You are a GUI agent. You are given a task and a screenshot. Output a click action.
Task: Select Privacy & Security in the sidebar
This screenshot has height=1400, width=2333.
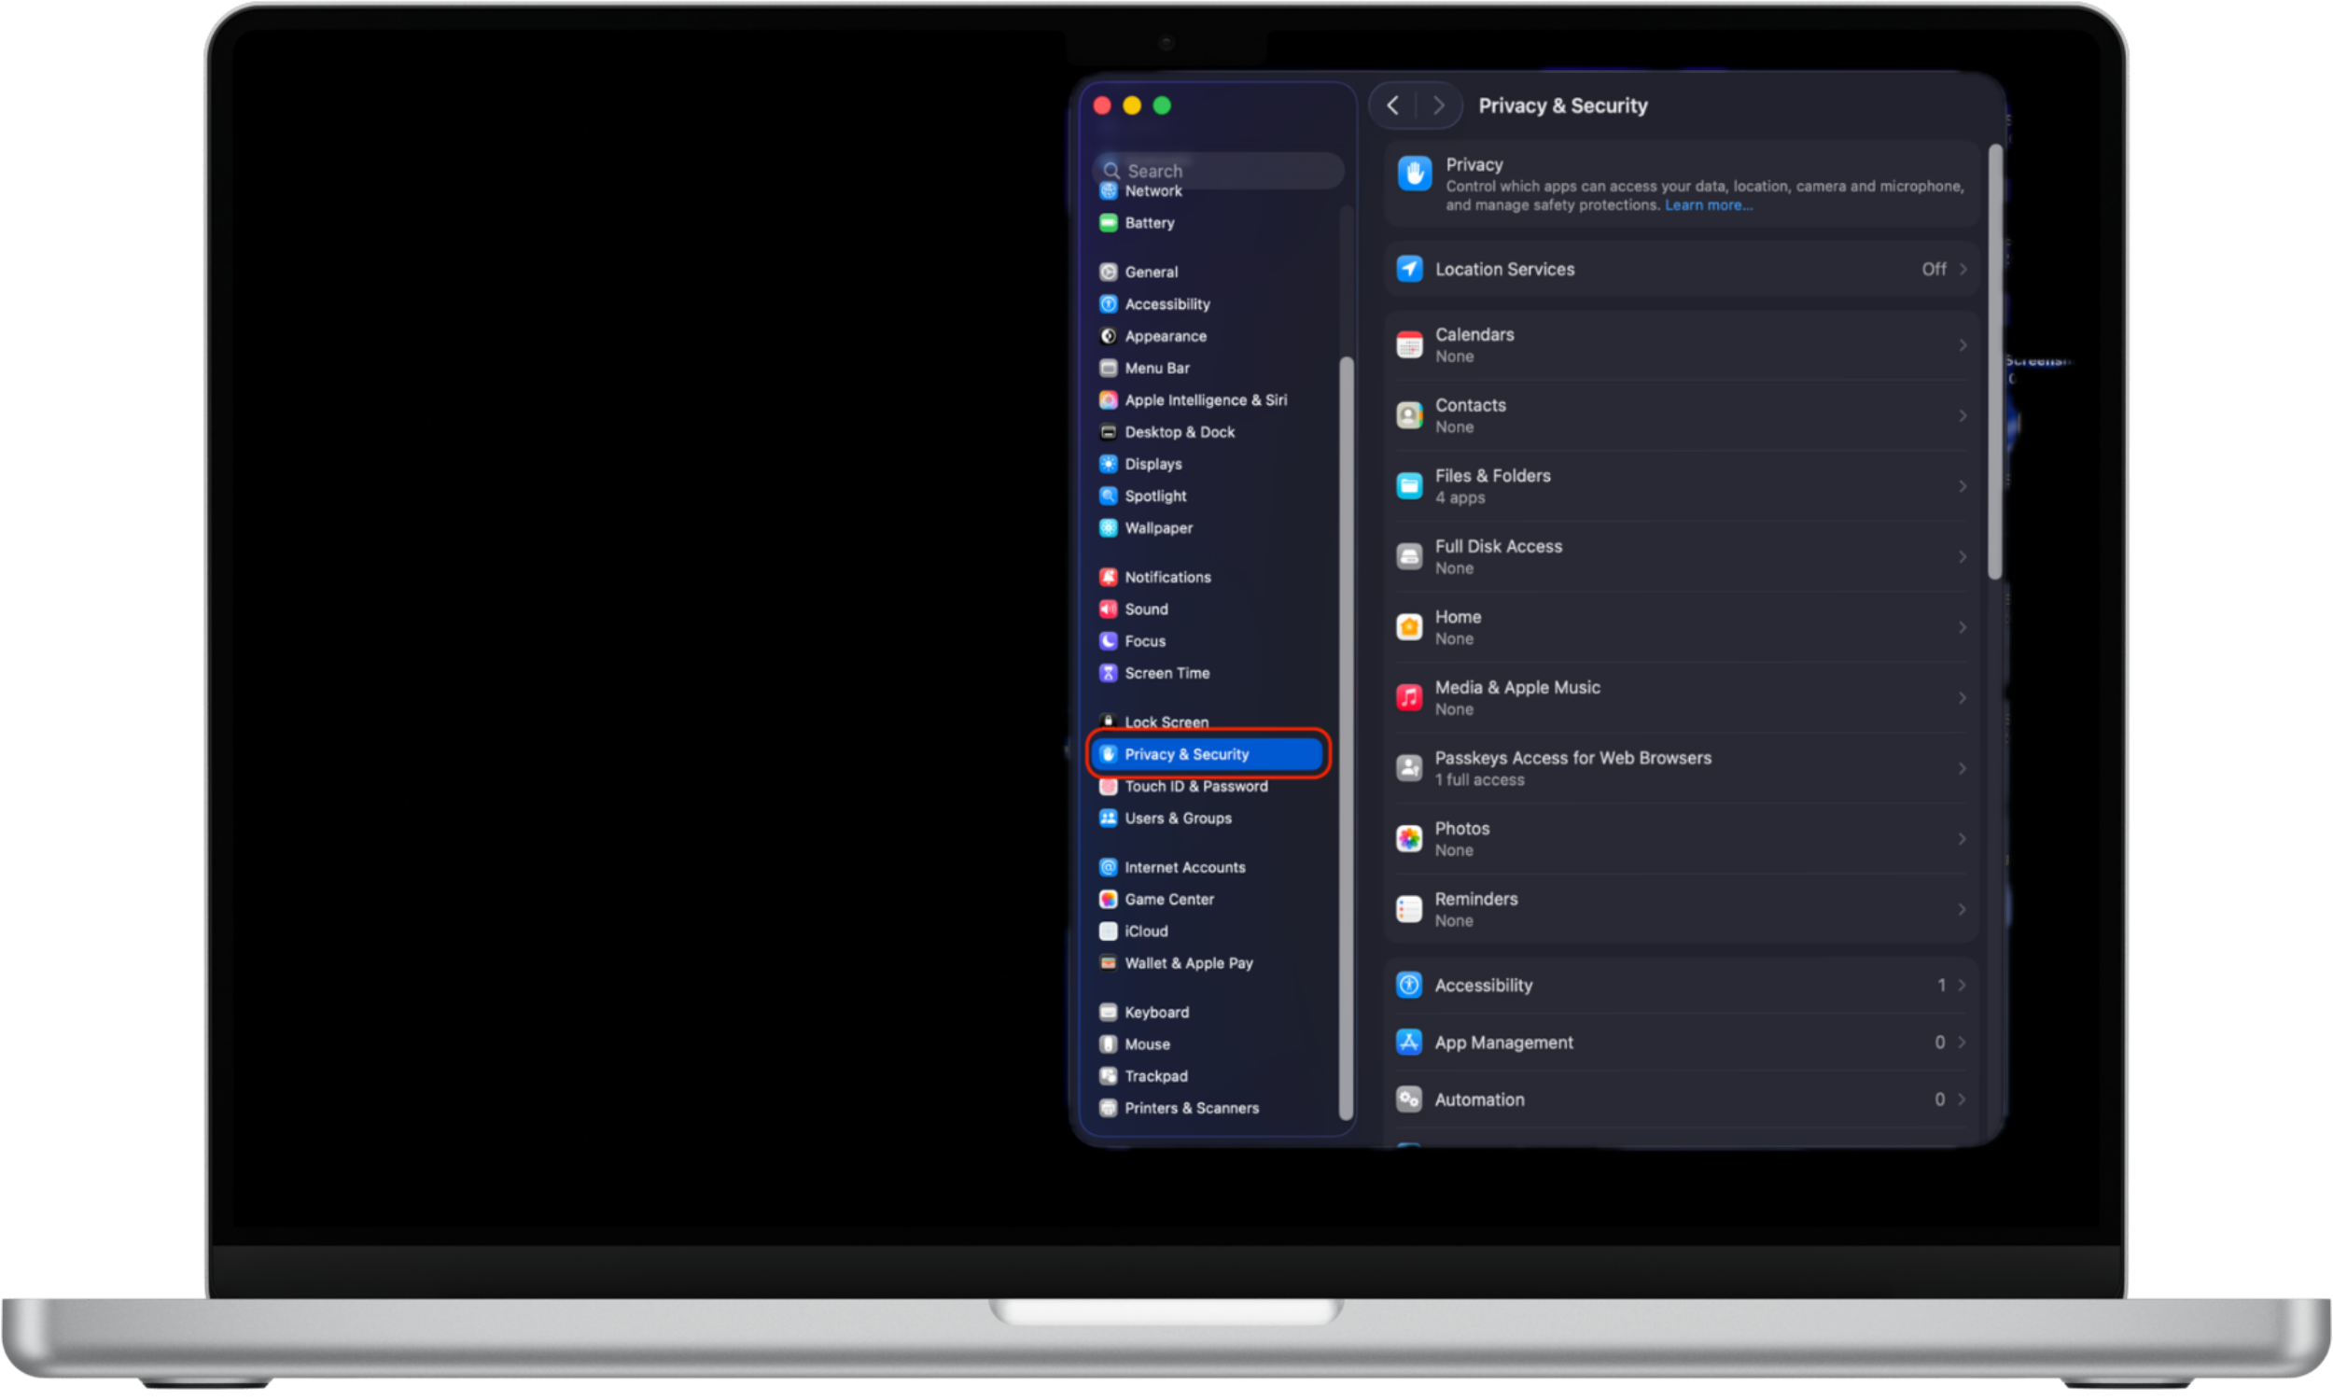point(1186,754)
